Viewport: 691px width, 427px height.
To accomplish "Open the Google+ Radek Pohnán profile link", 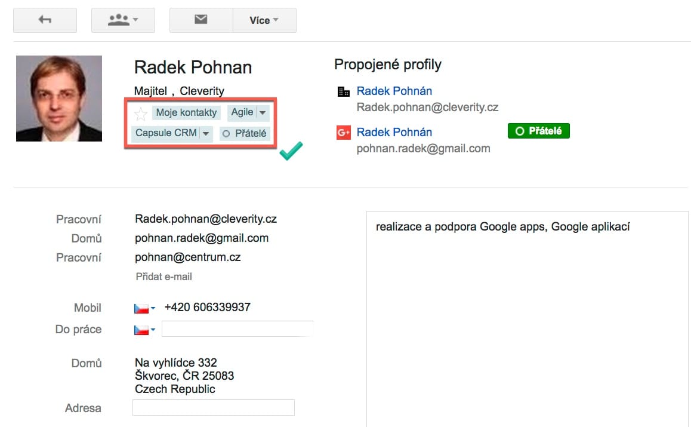I will coord(394,132).
